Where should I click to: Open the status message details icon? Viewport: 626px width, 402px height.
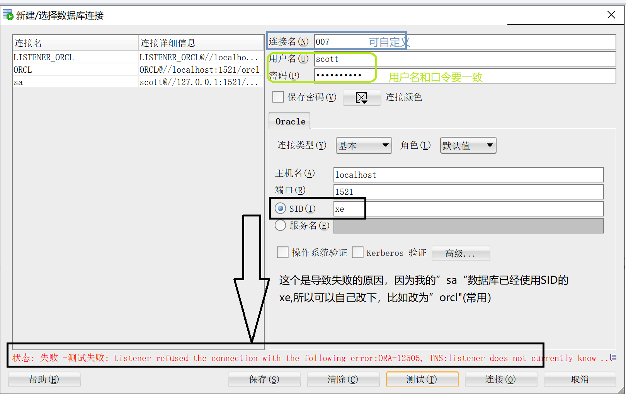613,358
